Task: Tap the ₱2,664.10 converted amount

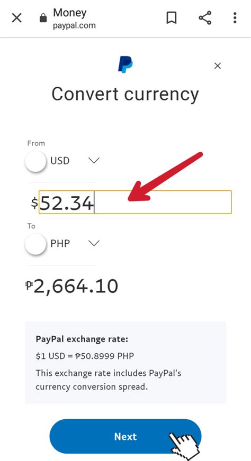Action: [72, 287]
